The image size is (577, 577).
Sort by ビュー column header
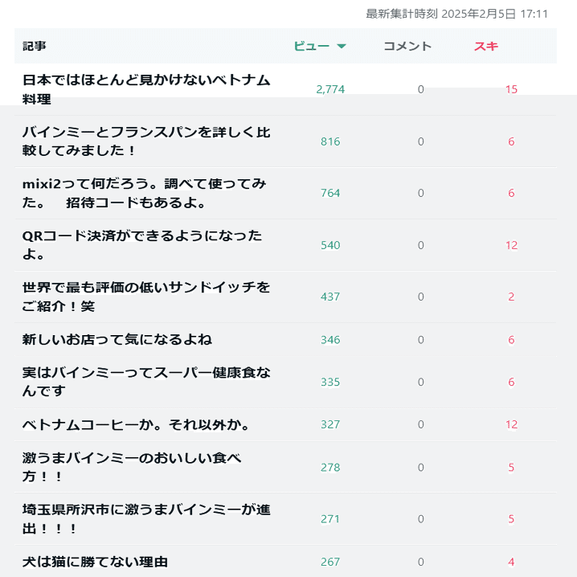[x=311, y=46]
